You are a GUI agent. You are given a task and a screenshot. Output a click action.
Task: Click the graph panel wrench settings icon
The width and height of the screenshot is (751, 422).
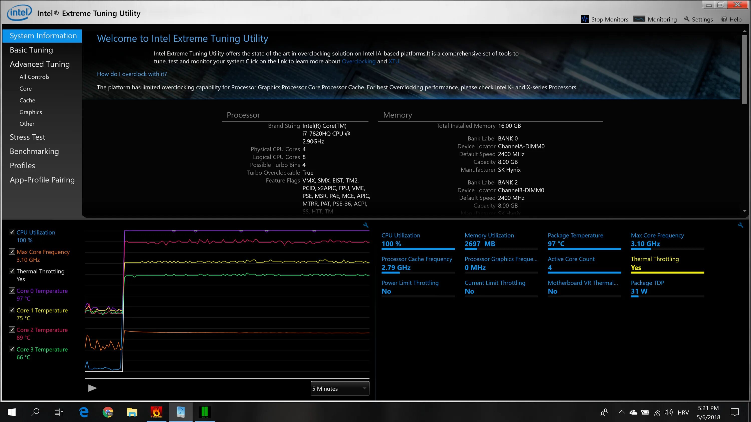[x=366, y=225]
